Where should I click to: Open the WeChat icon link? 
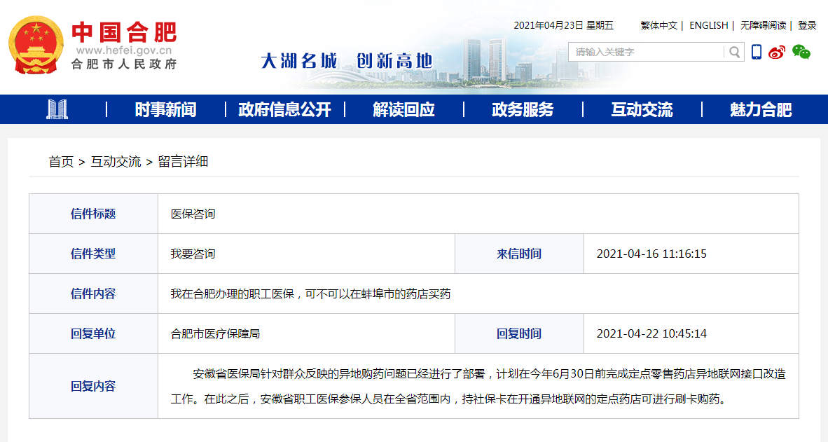pyautogui.click(x=801, y=52)
